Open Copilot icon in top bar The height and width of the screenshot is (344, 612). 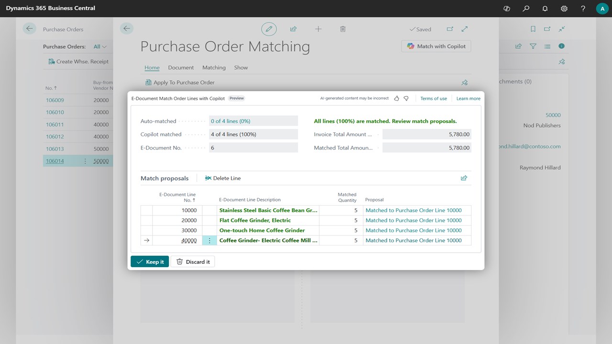[x=507, y=9]
